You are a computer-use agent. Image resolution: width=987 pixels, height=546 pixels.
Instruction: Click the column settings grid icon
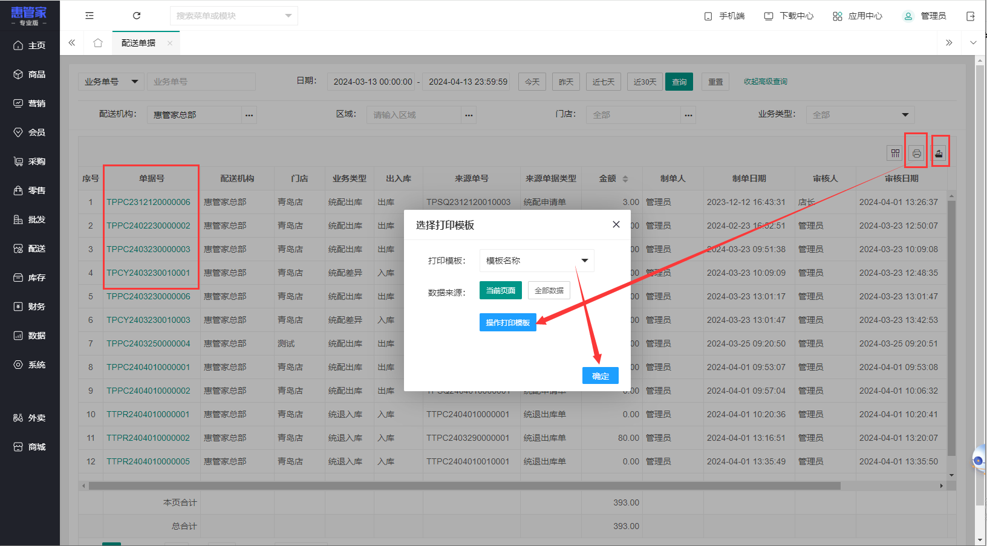point(895,154)
